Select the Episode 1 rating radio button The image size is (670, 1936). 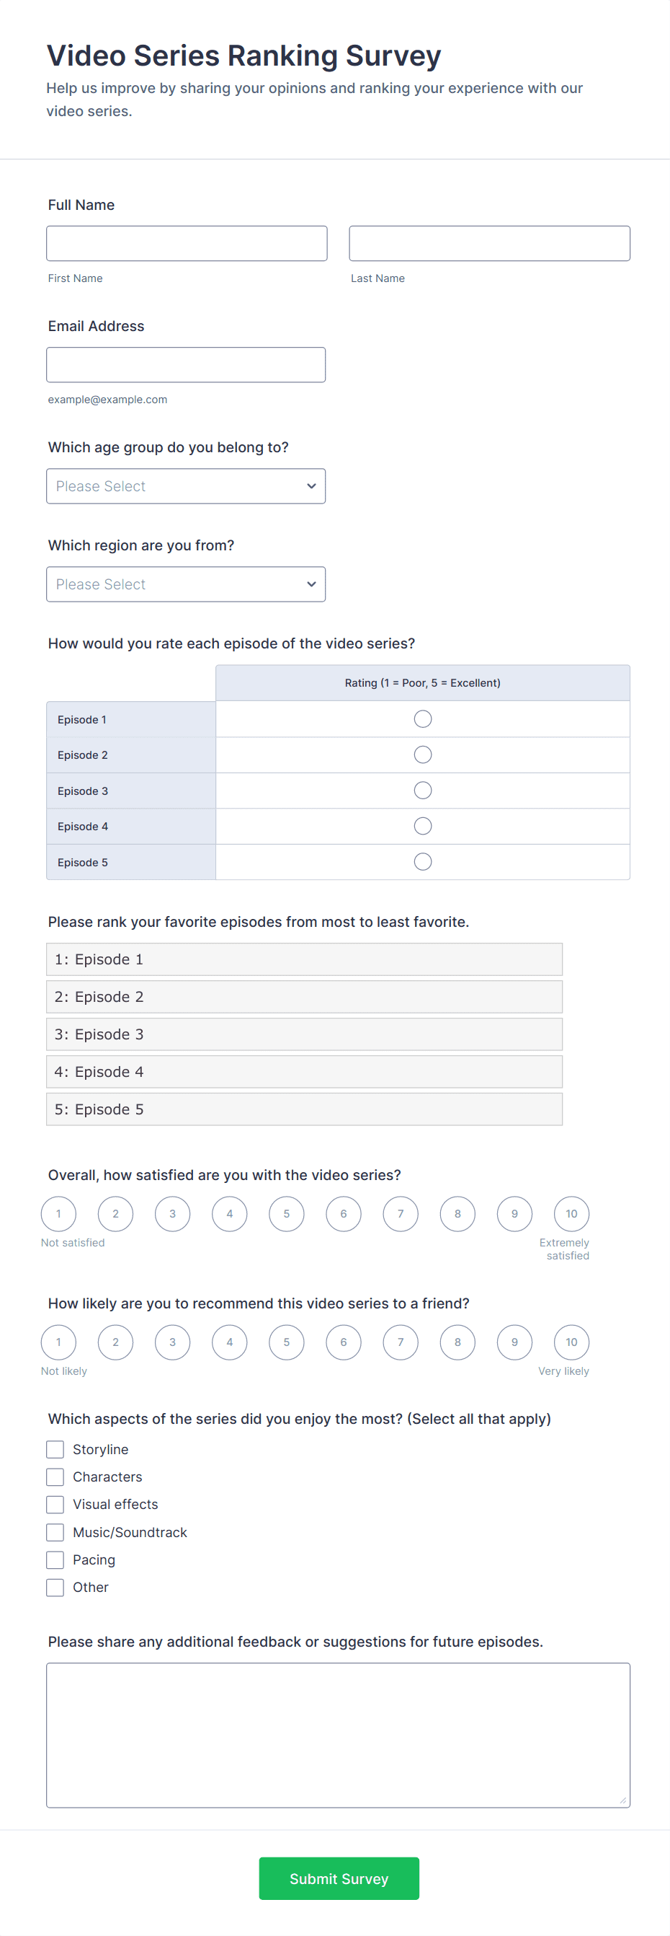(x=422, y=719)
